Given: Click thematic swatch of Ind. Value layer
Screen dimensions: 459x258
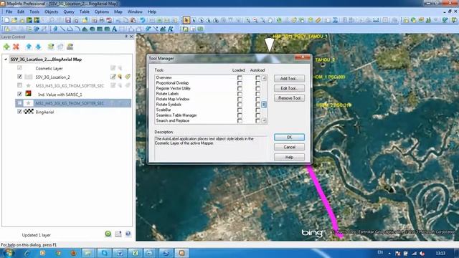Looking at the screenshot, I should [29, 94].
